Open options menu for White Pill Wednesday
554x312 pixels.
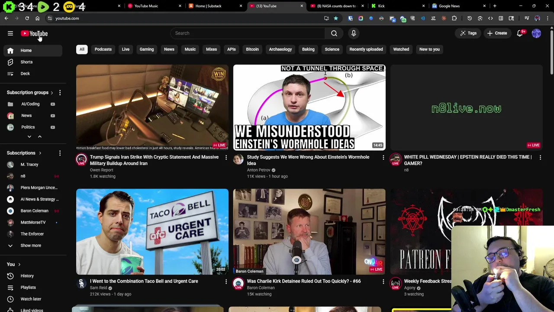click(x=540, y=157)
